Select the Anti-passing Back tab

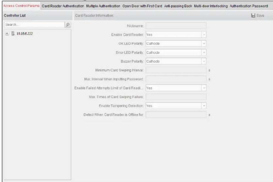178,6
